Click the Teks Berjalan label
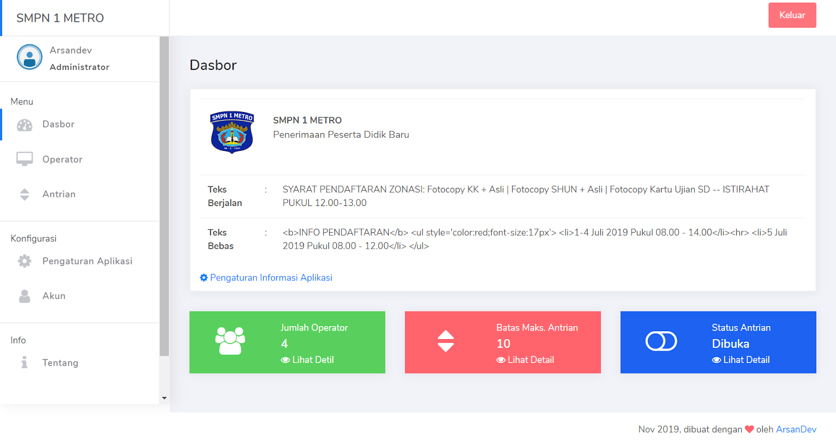The image size is (836, 446). pyautogui.click(x=225, y=196)
